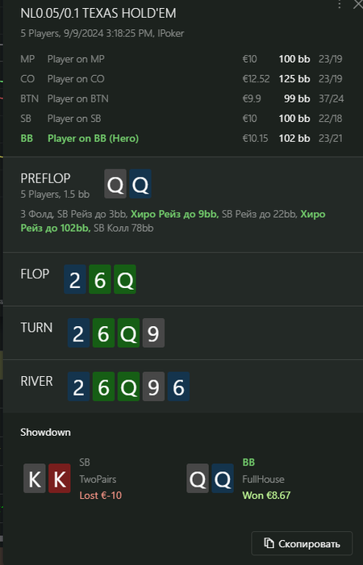
Task: Click the Player on SB stack 100 bb
Action: coord(294,119)
